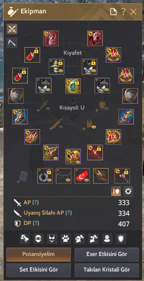Open the paw pet icon

pyautogui.click(x=66, y=239)
